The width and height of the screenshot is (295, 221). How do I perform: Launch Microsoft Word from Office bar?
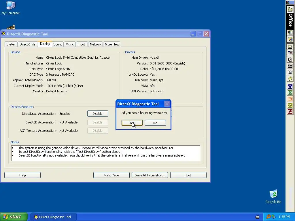(290, 86)
